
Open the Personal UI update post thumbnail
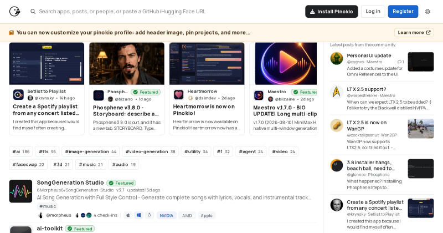[x=421, y=62]
